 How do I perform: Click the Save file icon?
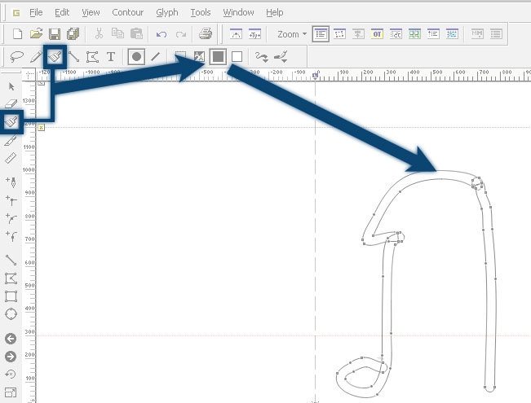[55, 34]
